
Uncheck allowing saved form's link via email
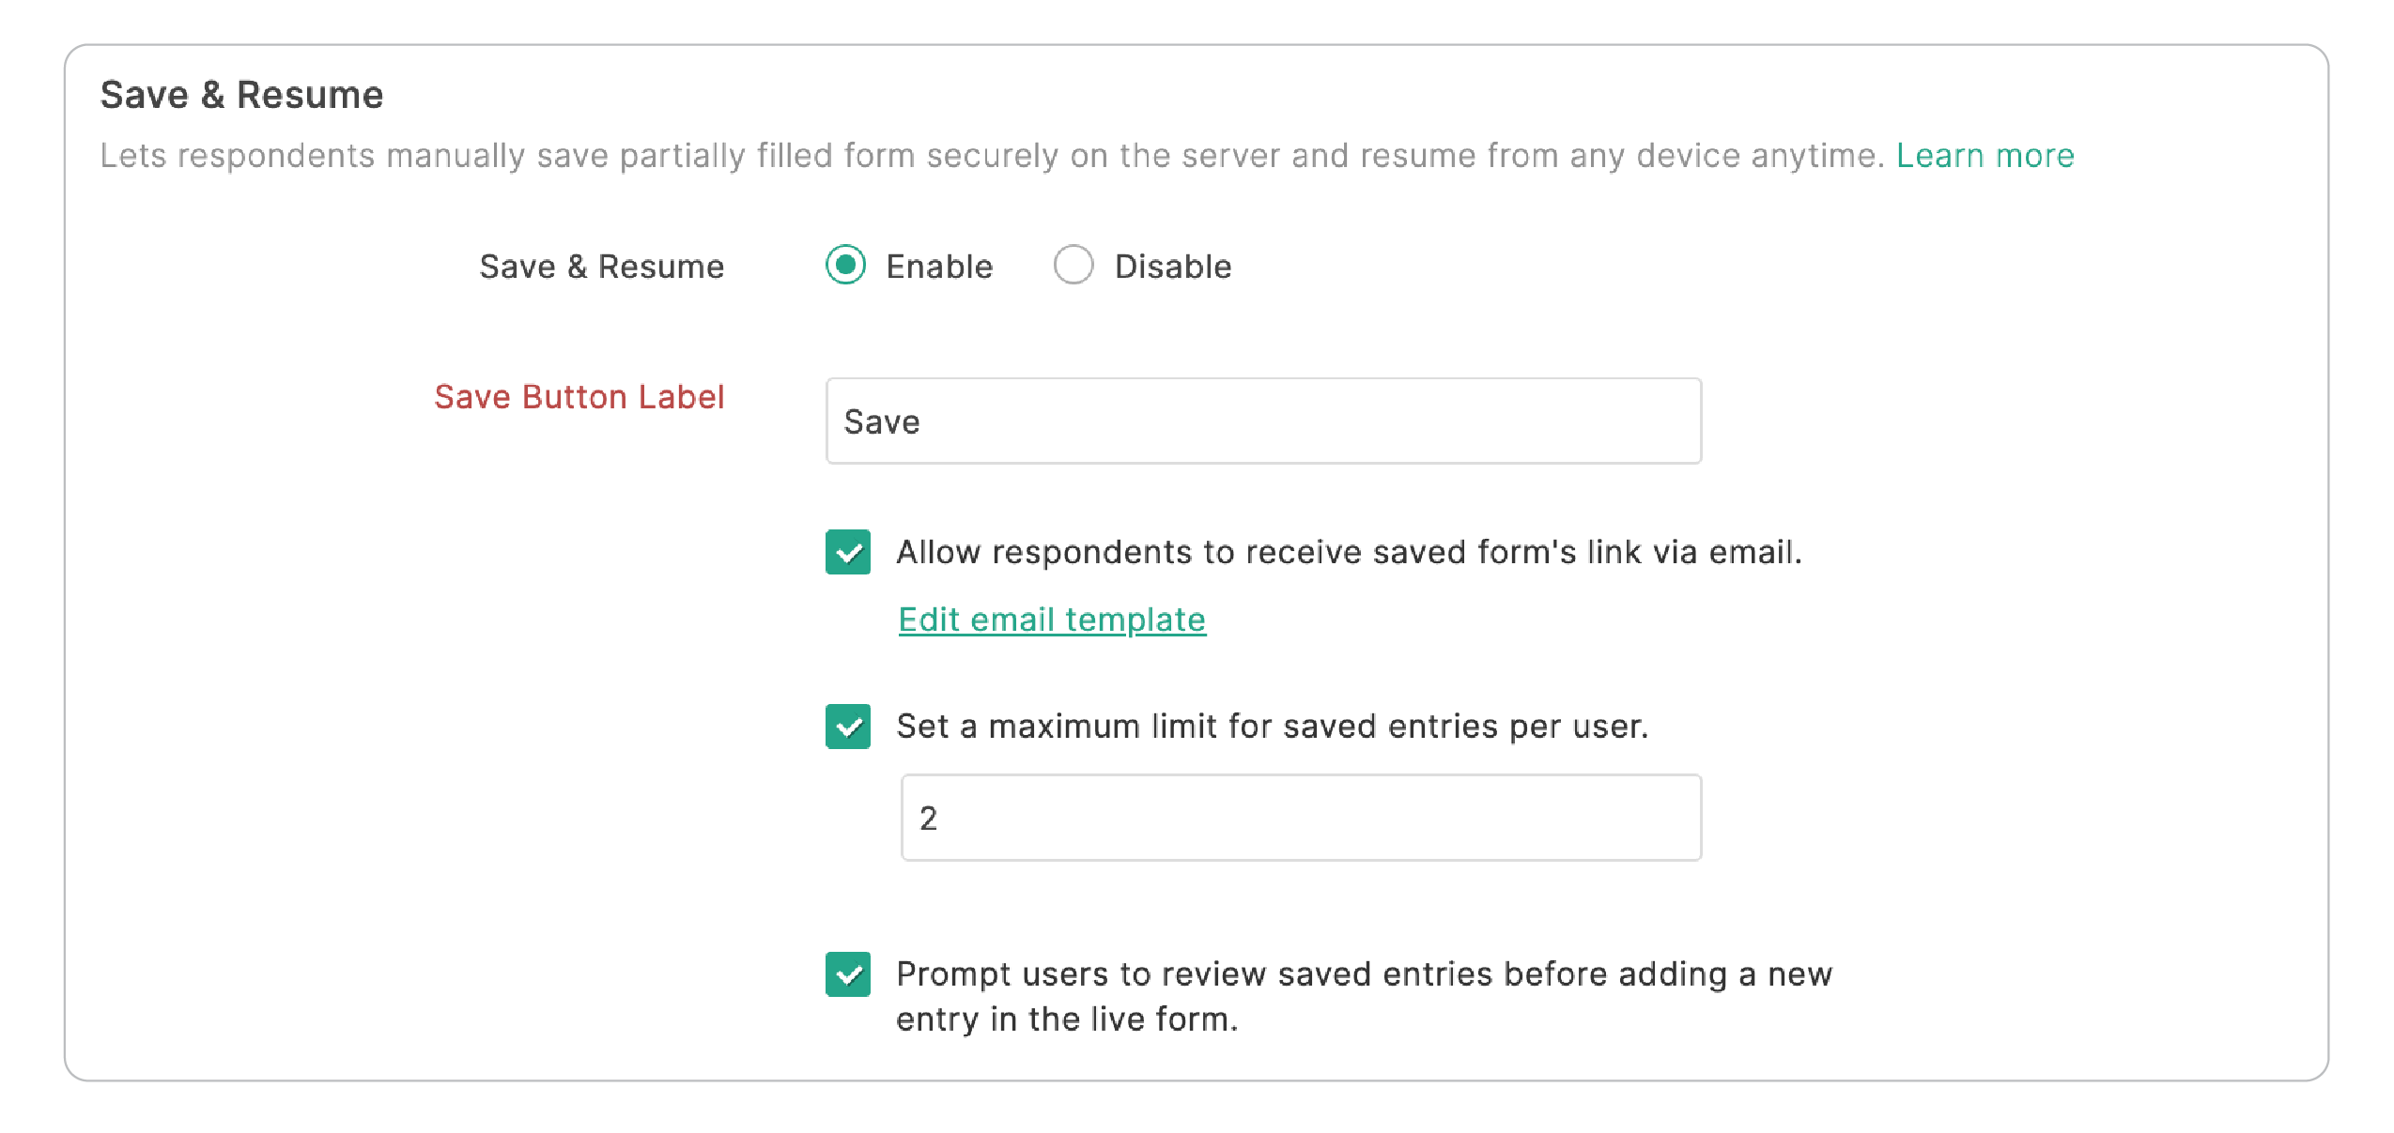click(848, 554)
